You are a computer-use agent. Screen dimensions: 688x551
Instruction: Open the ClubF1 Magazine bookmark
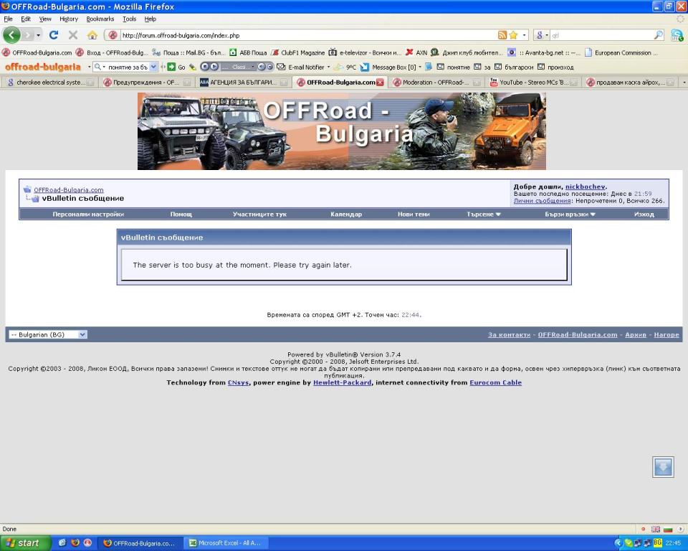298,52
